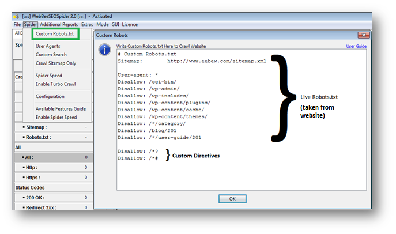The width and height of the screenshot is (396, 234).
Task: Open the Spider menu
Action: [x=31, y=24]
